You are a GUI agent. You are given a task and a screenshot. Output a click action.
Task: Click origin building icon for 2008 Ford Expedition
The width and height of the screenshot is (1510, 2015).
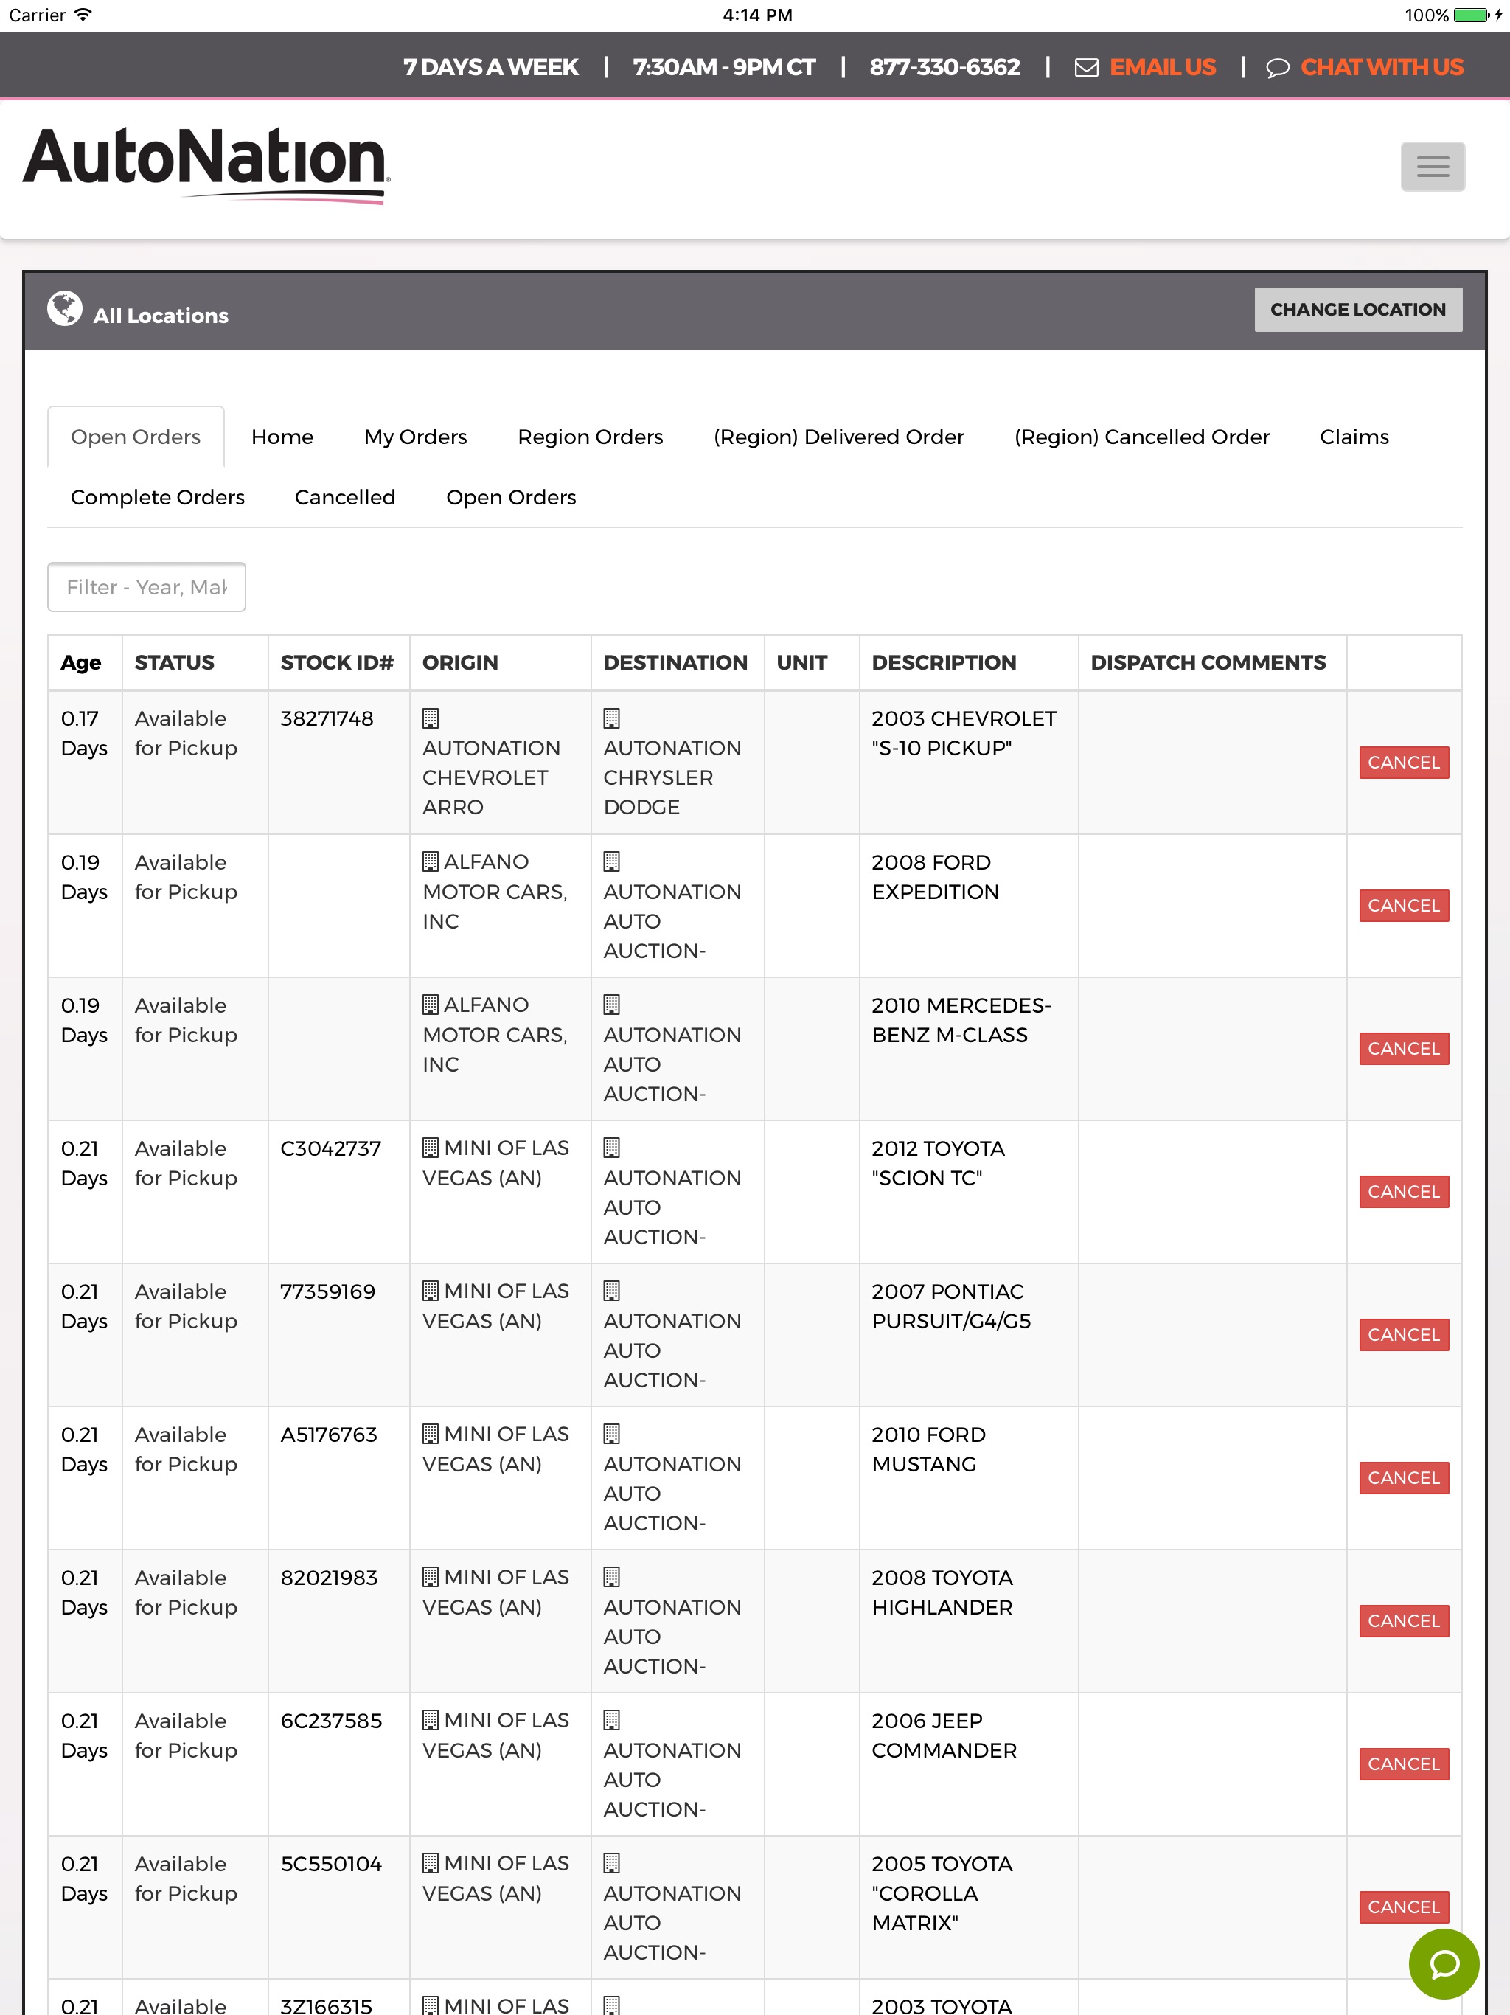(x=431, y=861)
